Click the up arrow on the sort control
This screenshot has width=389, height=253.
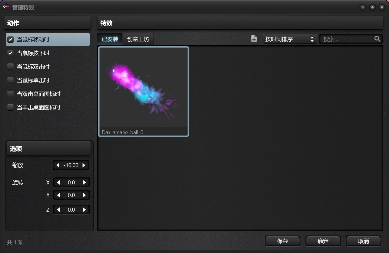(x=312, y=37)
